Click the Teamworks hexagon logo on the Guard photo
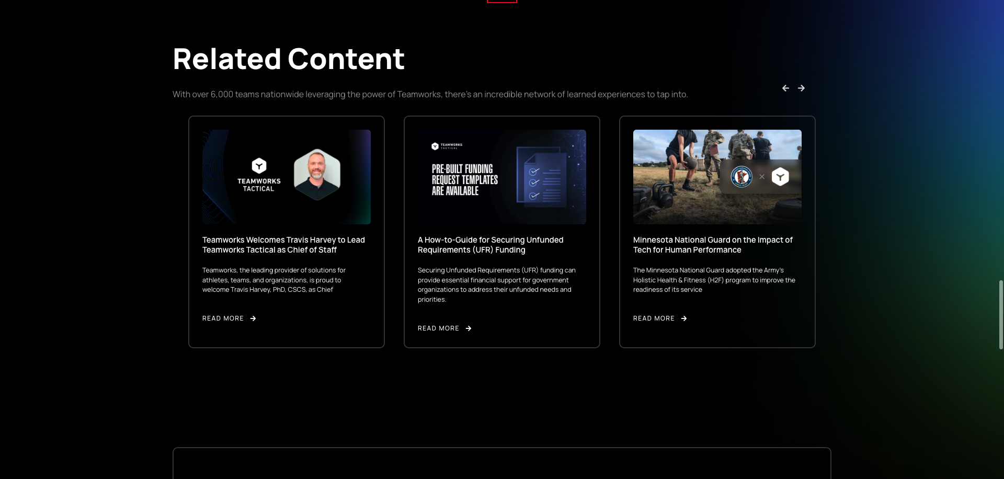The width and height of the screenshot is (1004, 479). click(780, 177)
